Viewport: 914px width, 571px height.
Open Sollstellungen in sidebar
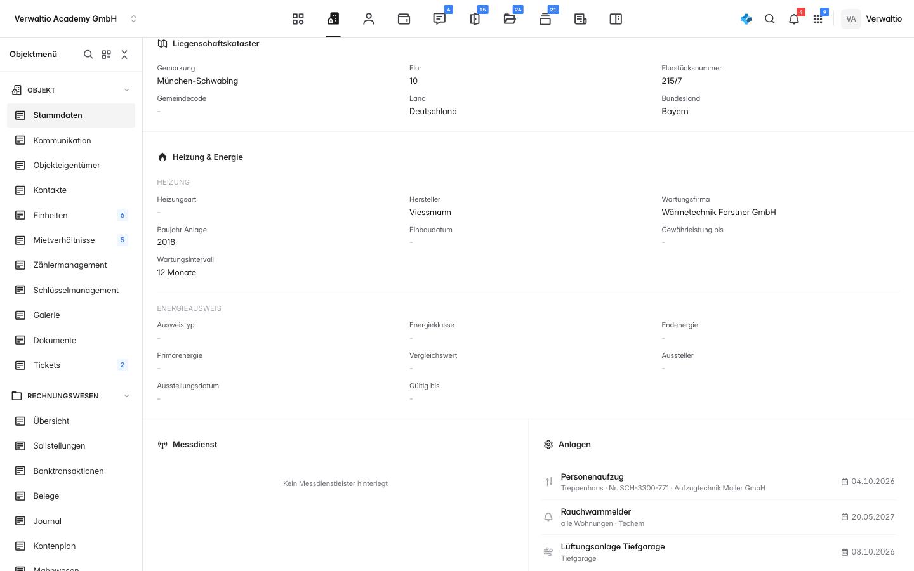pos(71,446)
